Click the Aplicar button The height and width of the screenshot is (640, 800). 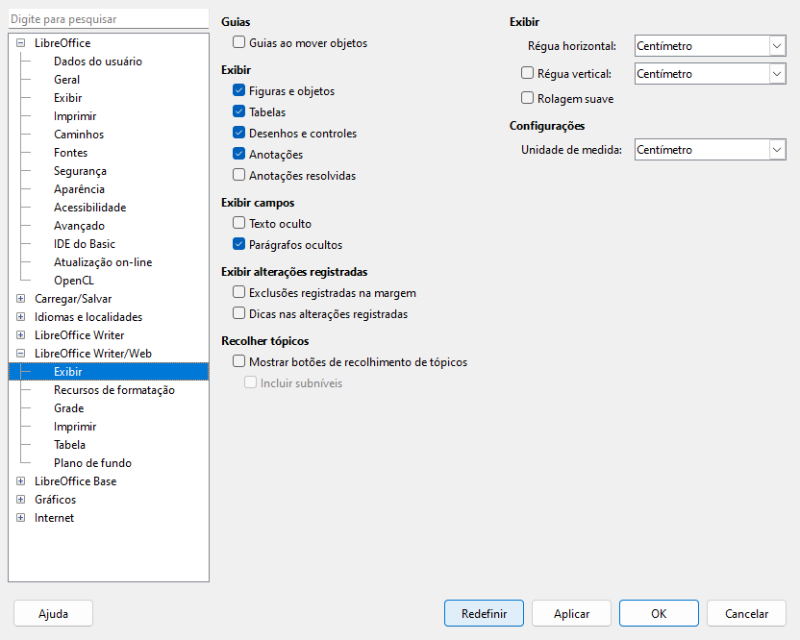(x=571, y=613)
